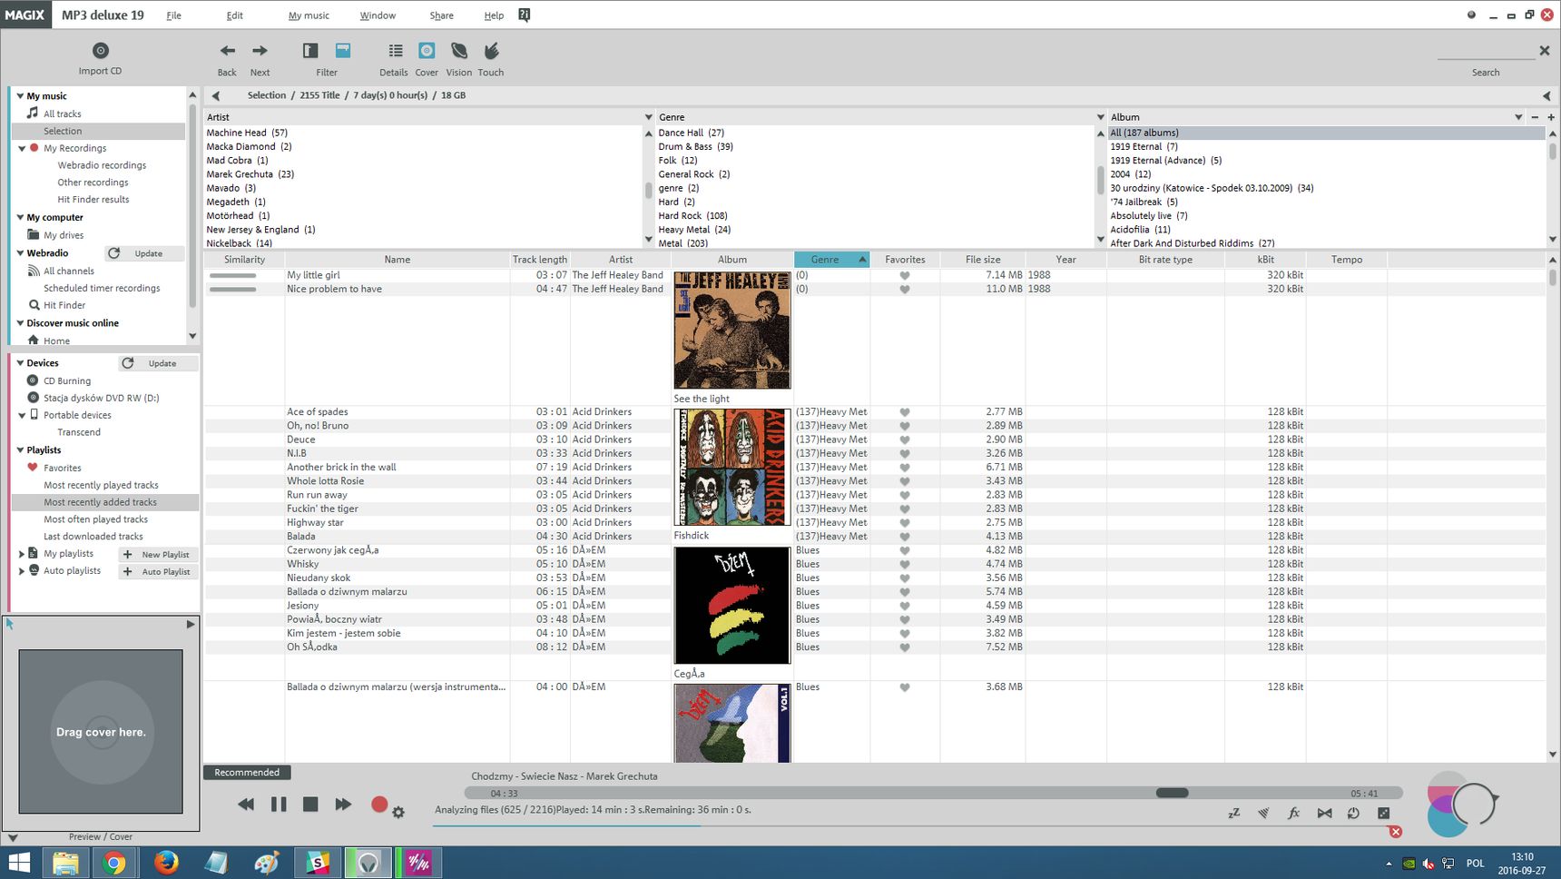Collapse the Webradio section
Image resolution: width=1561 pixels, height=879 pixels.
click(20, 252)
